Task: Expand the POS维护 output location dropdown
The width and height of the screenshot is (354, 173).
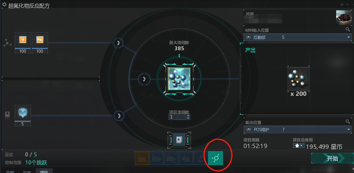Action: tap(298, 129)
